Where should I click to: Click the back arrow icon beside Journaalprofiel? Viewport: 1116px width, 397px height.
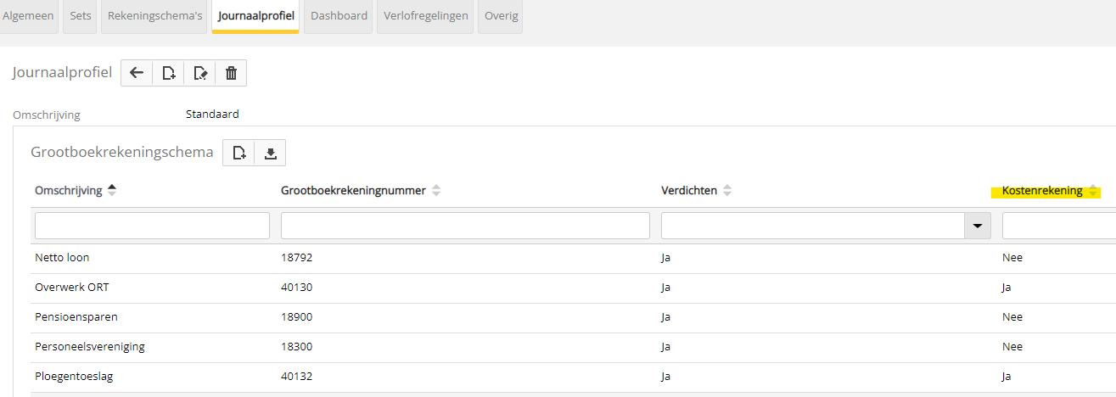(x=137, y=73)
